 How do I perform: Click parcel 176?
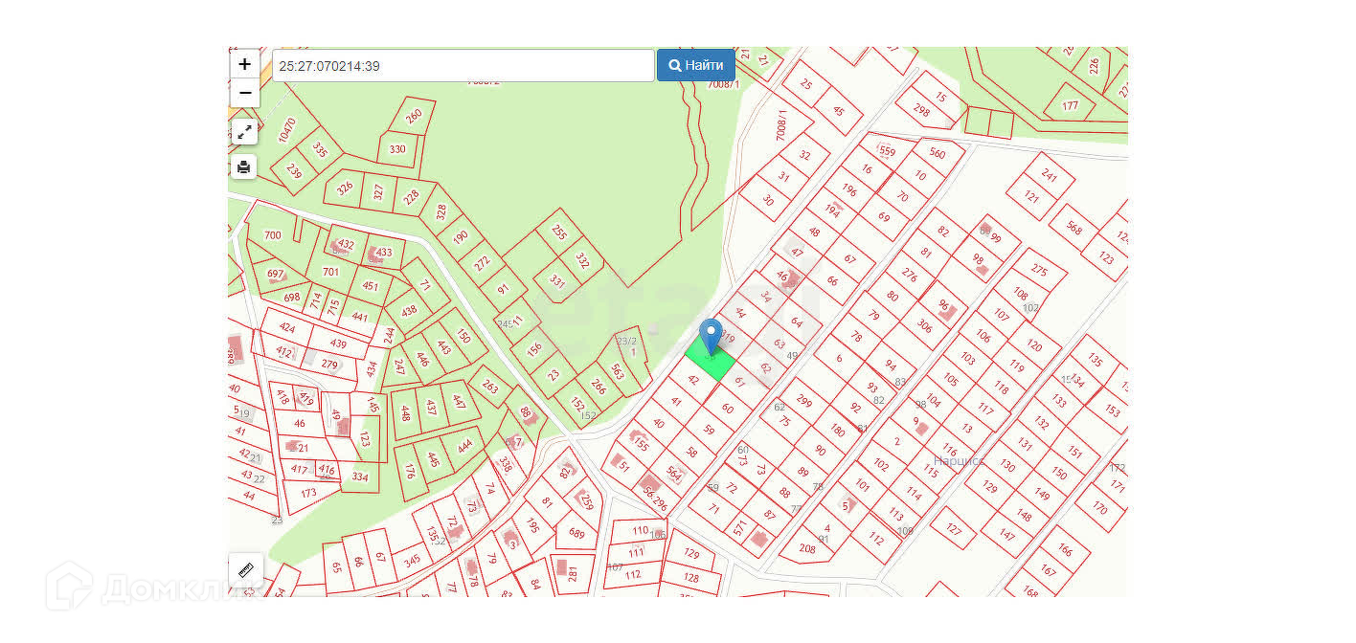410,470
